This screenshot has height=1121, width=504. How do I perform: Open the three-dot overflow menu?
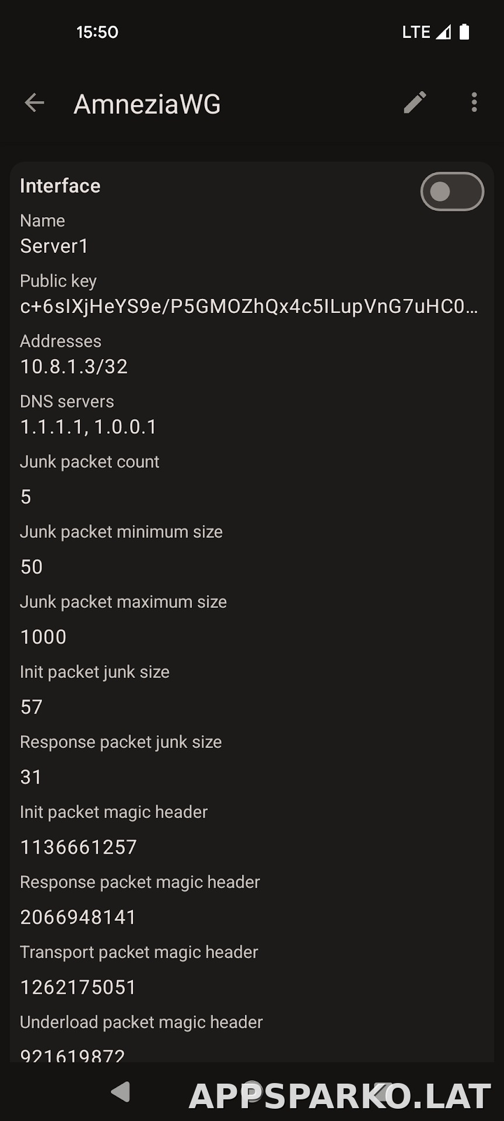click(x=474, y=103)
